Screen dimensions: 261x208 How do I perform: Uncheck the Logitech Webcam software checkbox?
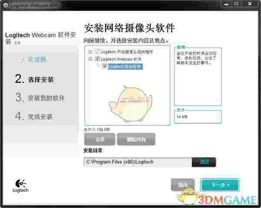(97, 58)
